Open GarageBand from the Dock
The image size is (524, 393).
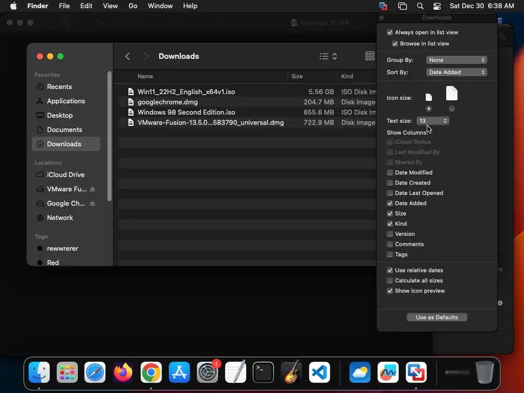[x=291, y=372]
